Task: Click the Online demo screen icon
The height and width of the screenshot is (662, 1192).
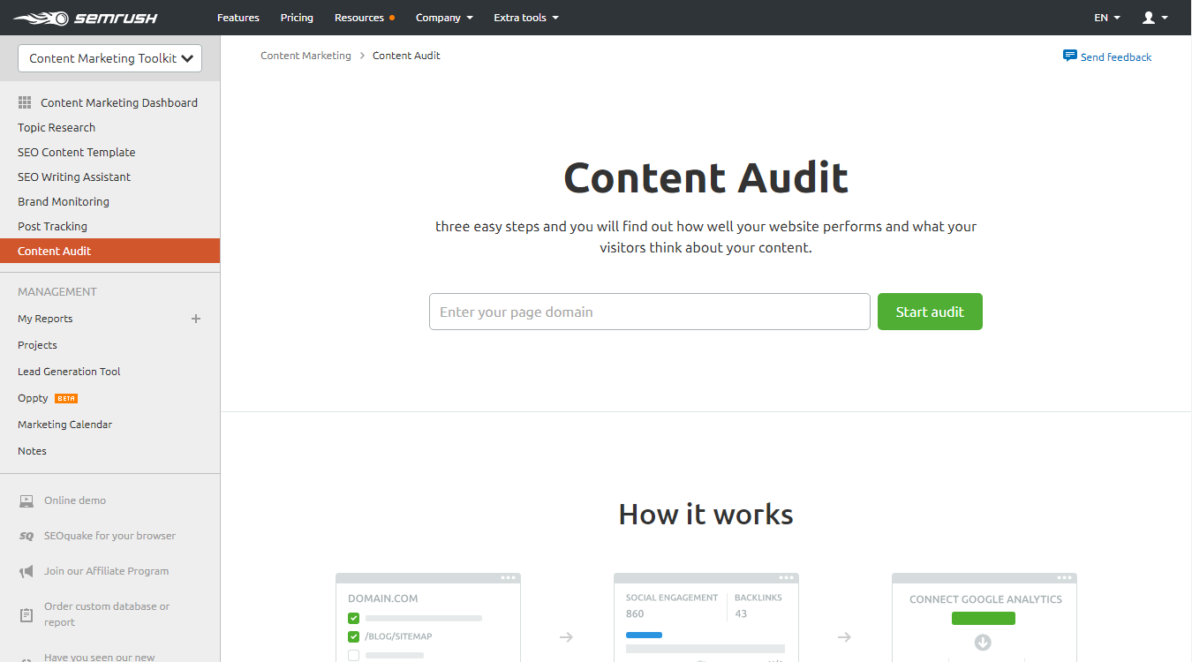Action: (26, 500)
